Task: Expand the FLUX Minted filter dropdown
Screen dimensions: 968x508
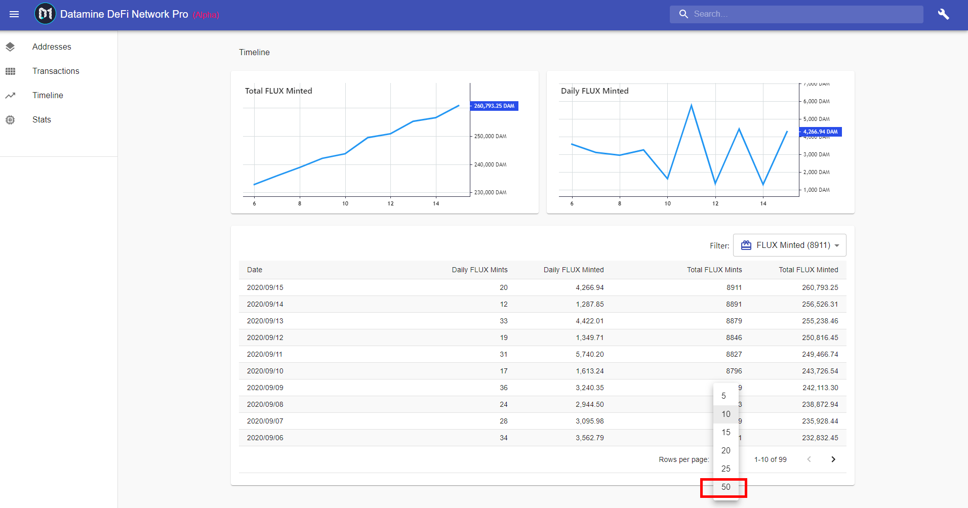Action: [790, 245]
